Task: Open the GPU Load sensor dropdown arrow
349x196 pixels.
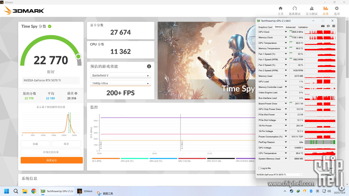Action: [286, 81]
